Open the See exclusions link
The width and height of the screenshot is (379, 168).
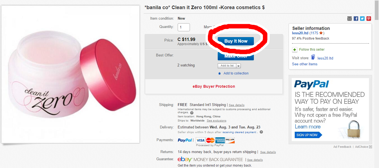pyautogui.click(x=216, y=121)
